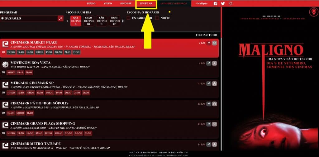Click the Cinemark Pátio Higienópolis logo

click(5, 105)
